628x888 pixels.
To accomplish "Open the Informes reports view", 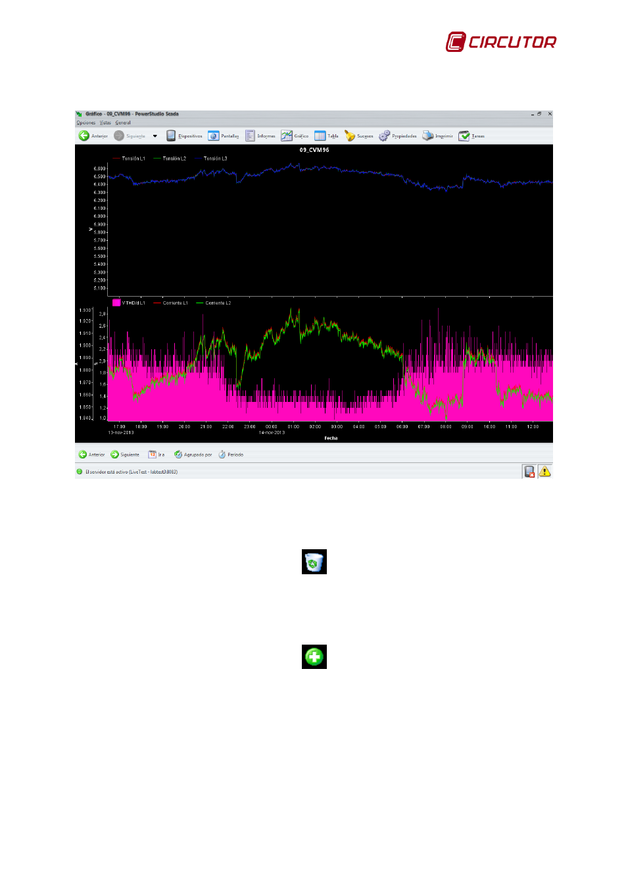I will 250,136.
